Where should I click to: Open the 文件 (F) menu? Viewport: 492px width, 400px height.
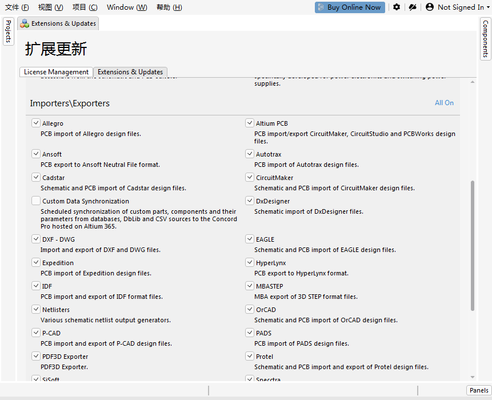pyautogui.click(x=17, y=7)
